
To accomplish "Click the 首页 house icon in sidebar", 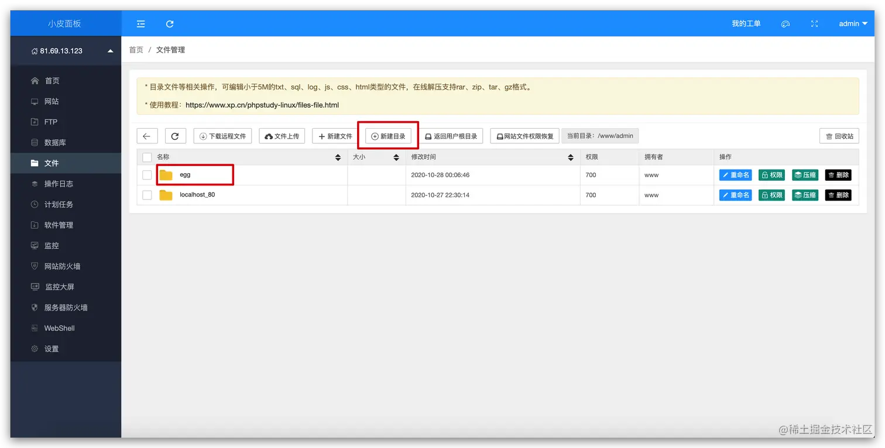I will [35, 81].
